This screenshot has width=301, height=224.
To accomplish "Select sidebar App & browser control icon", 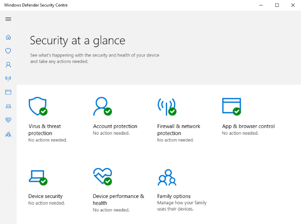I will pyautogui.click(x=8, y=92).
